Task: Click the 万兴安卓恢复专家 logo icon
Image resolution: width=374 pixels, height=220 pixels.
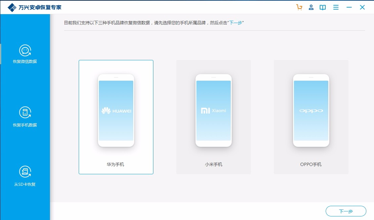Action: tap(12, 7)
